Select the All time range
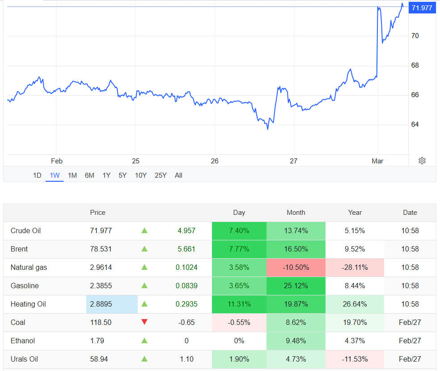440x371 pixels. (178, 175)
